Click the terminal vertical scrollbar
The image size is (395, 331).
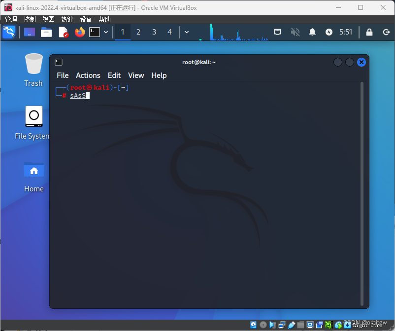[362, 194]
